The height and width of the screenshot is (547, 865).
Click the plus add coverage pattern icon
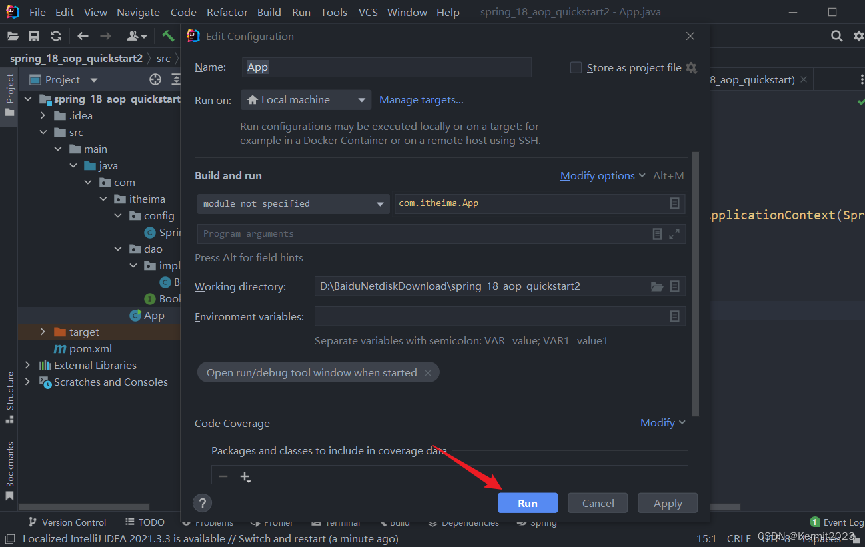click(245, 477)
